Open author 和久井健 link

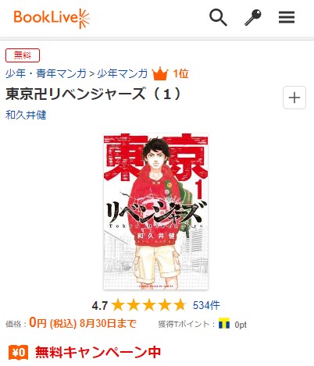pyautogui.click(x=26, y=115)
